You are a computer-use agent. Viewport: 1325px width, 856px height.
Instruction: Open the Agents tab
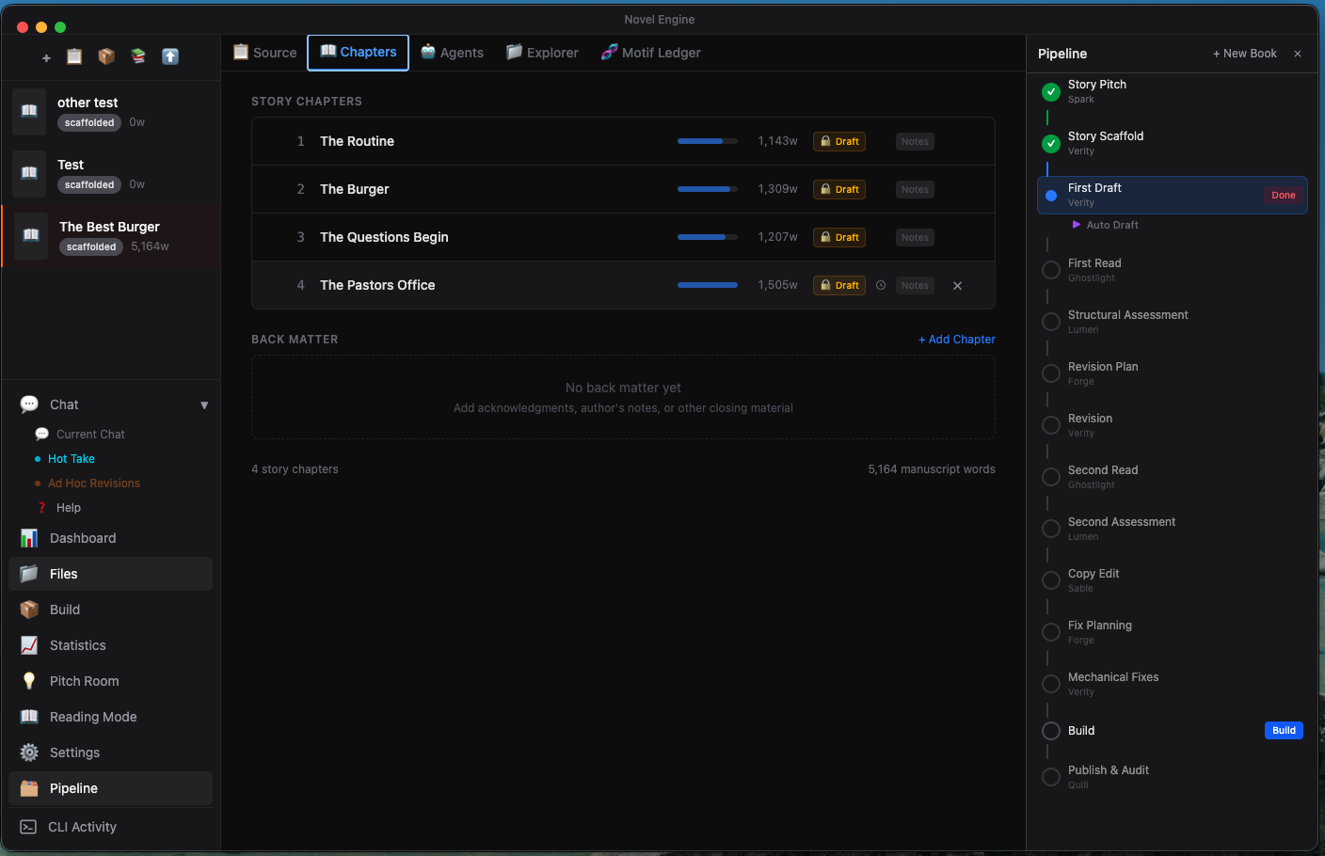(452, 53)
